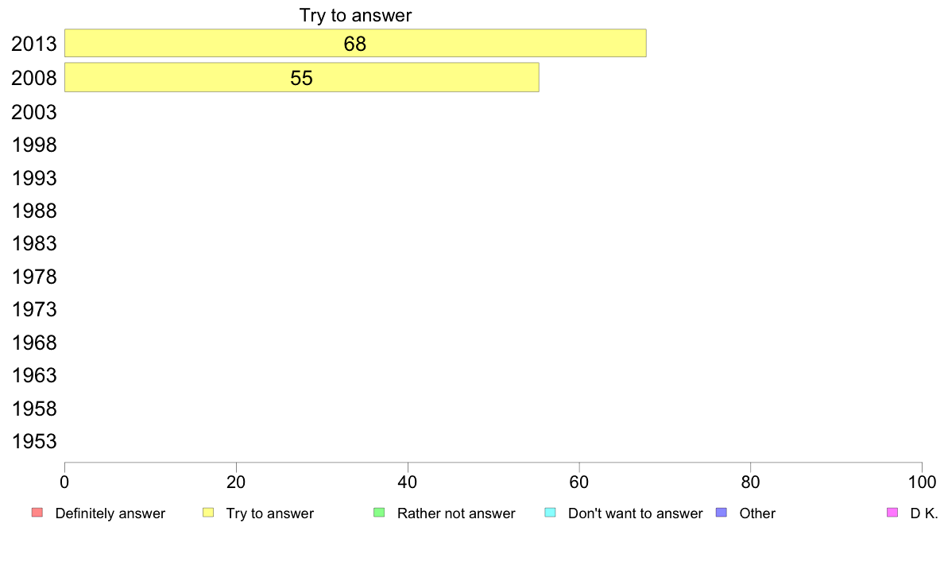Click the Rather not answer legend text
Screen dimensions: 944x585
click(456, 513)
